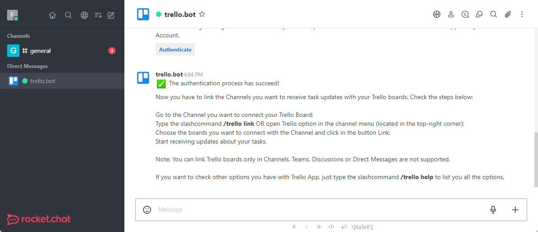This screenshot has height=232, width=538.
Task: Toggle bold formatting in composer
Action: tap(294, 227)
